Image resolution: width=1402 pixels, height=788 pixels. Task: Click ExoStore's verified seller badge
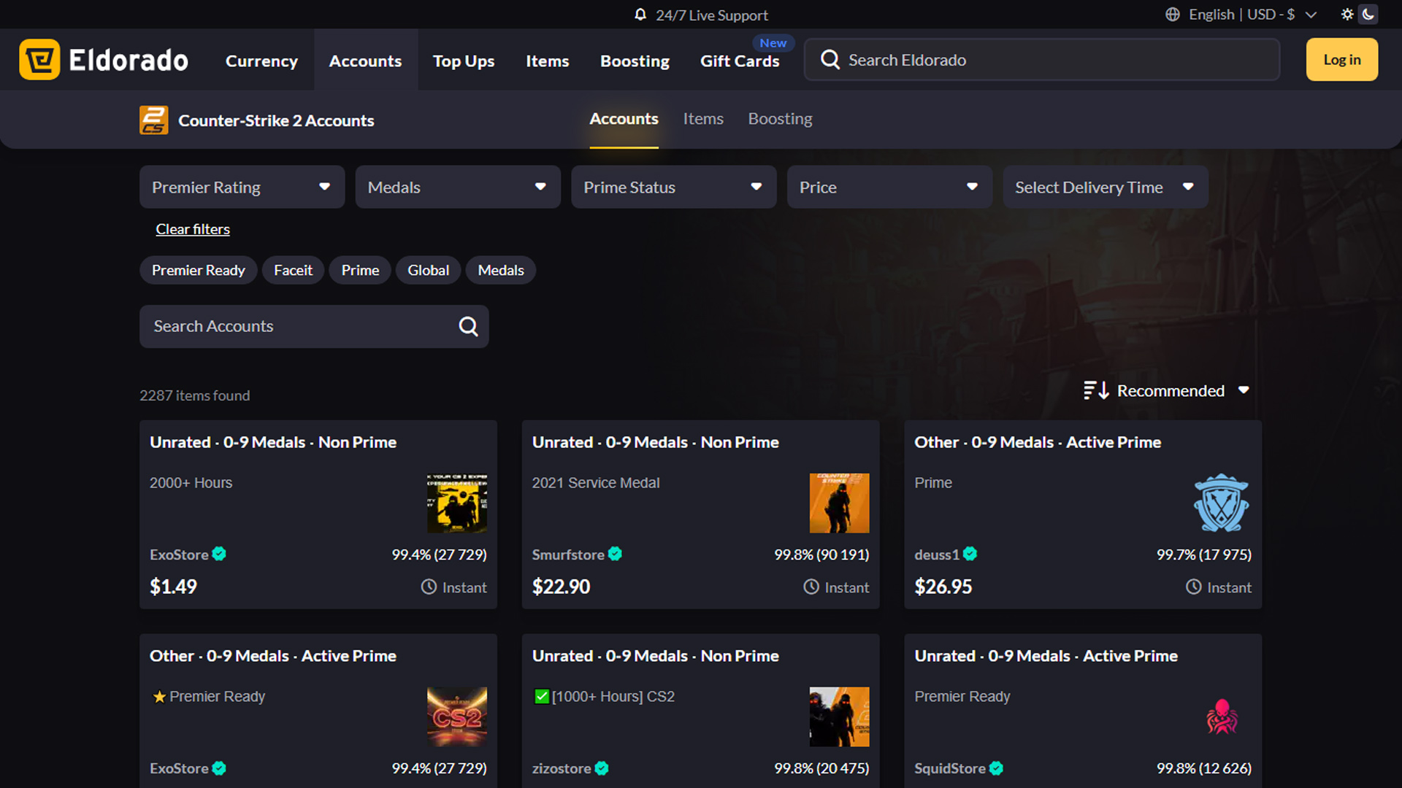pos(219,555)
